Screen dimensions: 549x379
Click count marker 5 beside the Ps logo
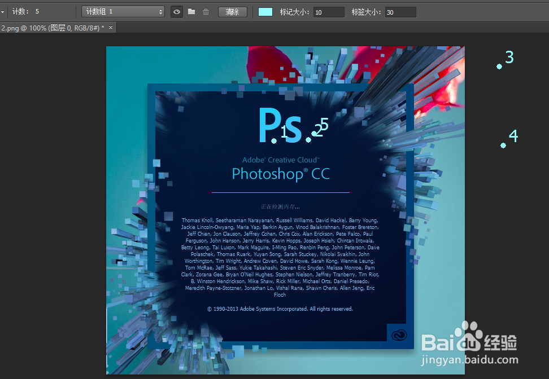313,134
